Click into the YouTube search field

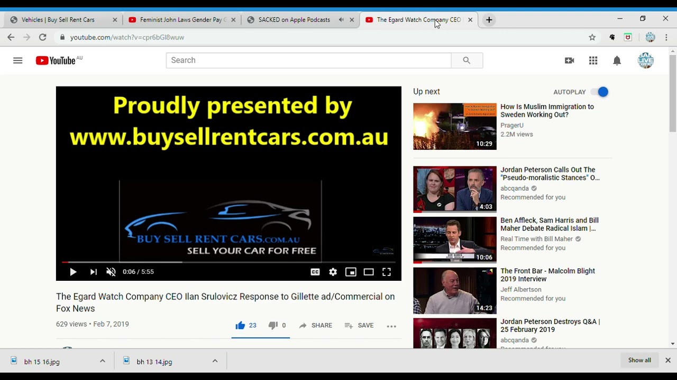click(308, 60)
